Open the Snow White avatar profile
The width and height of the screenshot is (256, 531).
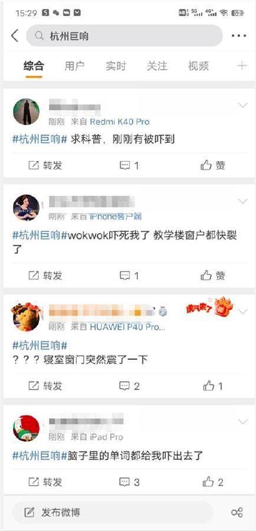tap(26, 208)
